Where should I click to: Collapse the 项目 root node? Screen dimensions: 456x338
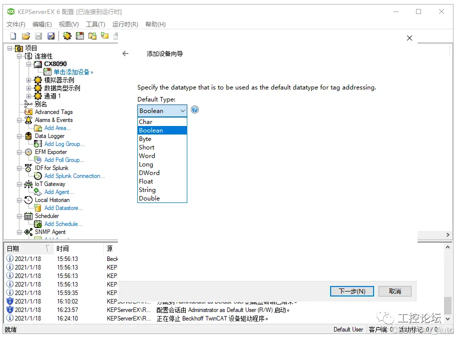tap(10, 48)
